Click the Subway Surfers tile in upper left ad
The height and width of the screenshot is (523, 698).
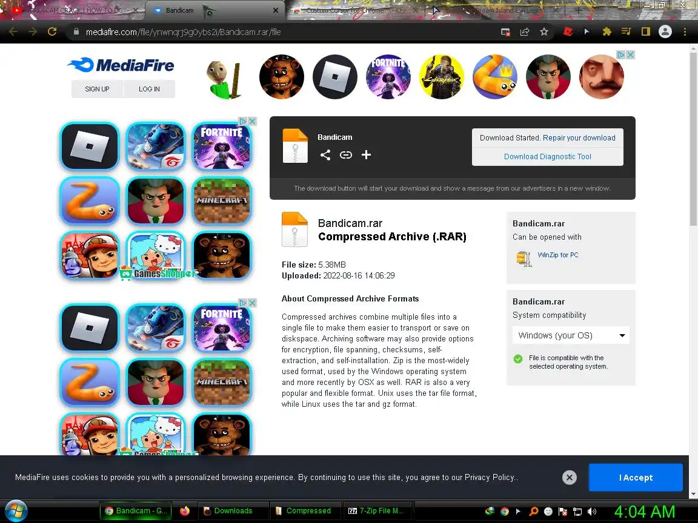[x=90, y=255]
